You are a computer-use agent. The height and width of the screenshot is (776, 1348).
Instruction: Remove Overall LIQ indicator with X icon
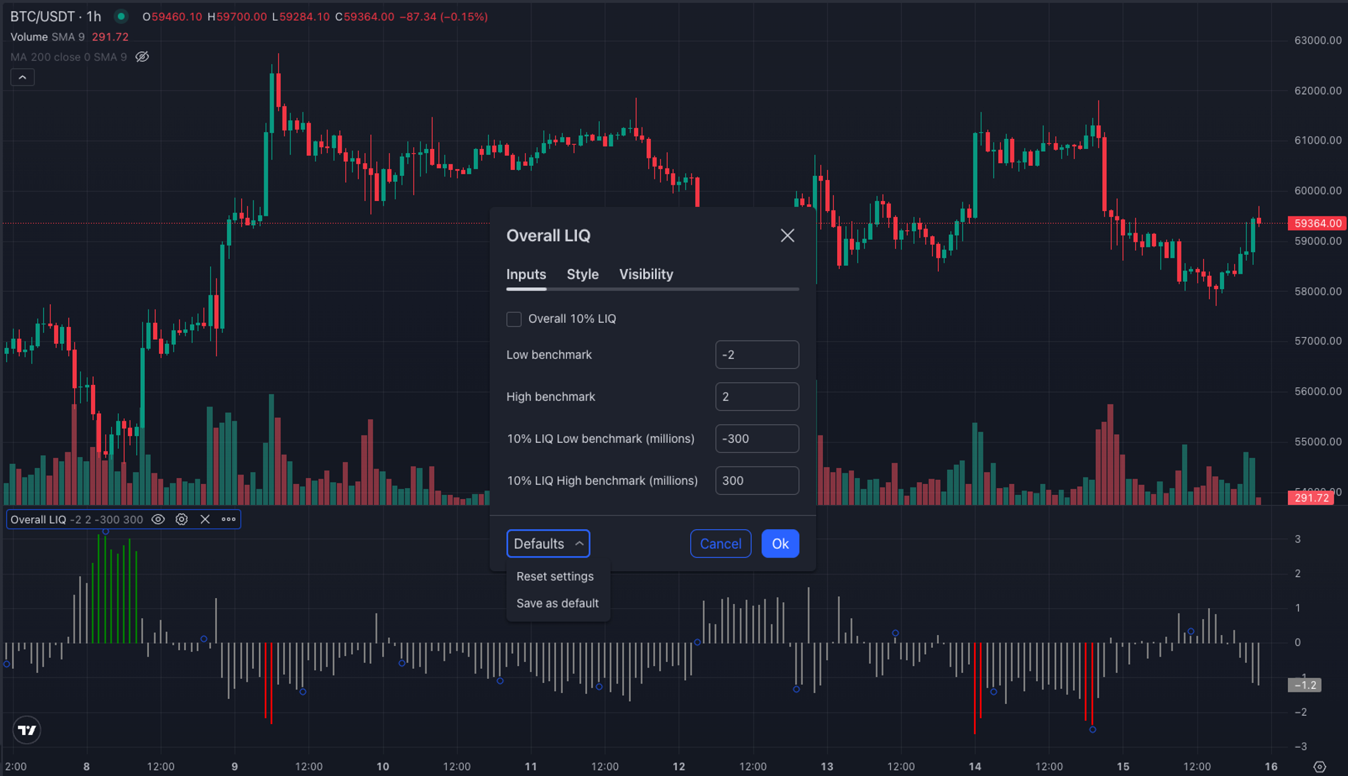pos(205,519)
